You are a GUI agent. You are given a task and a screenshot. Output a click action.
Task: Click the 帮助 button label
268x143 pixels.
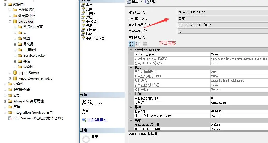[153, 2]
